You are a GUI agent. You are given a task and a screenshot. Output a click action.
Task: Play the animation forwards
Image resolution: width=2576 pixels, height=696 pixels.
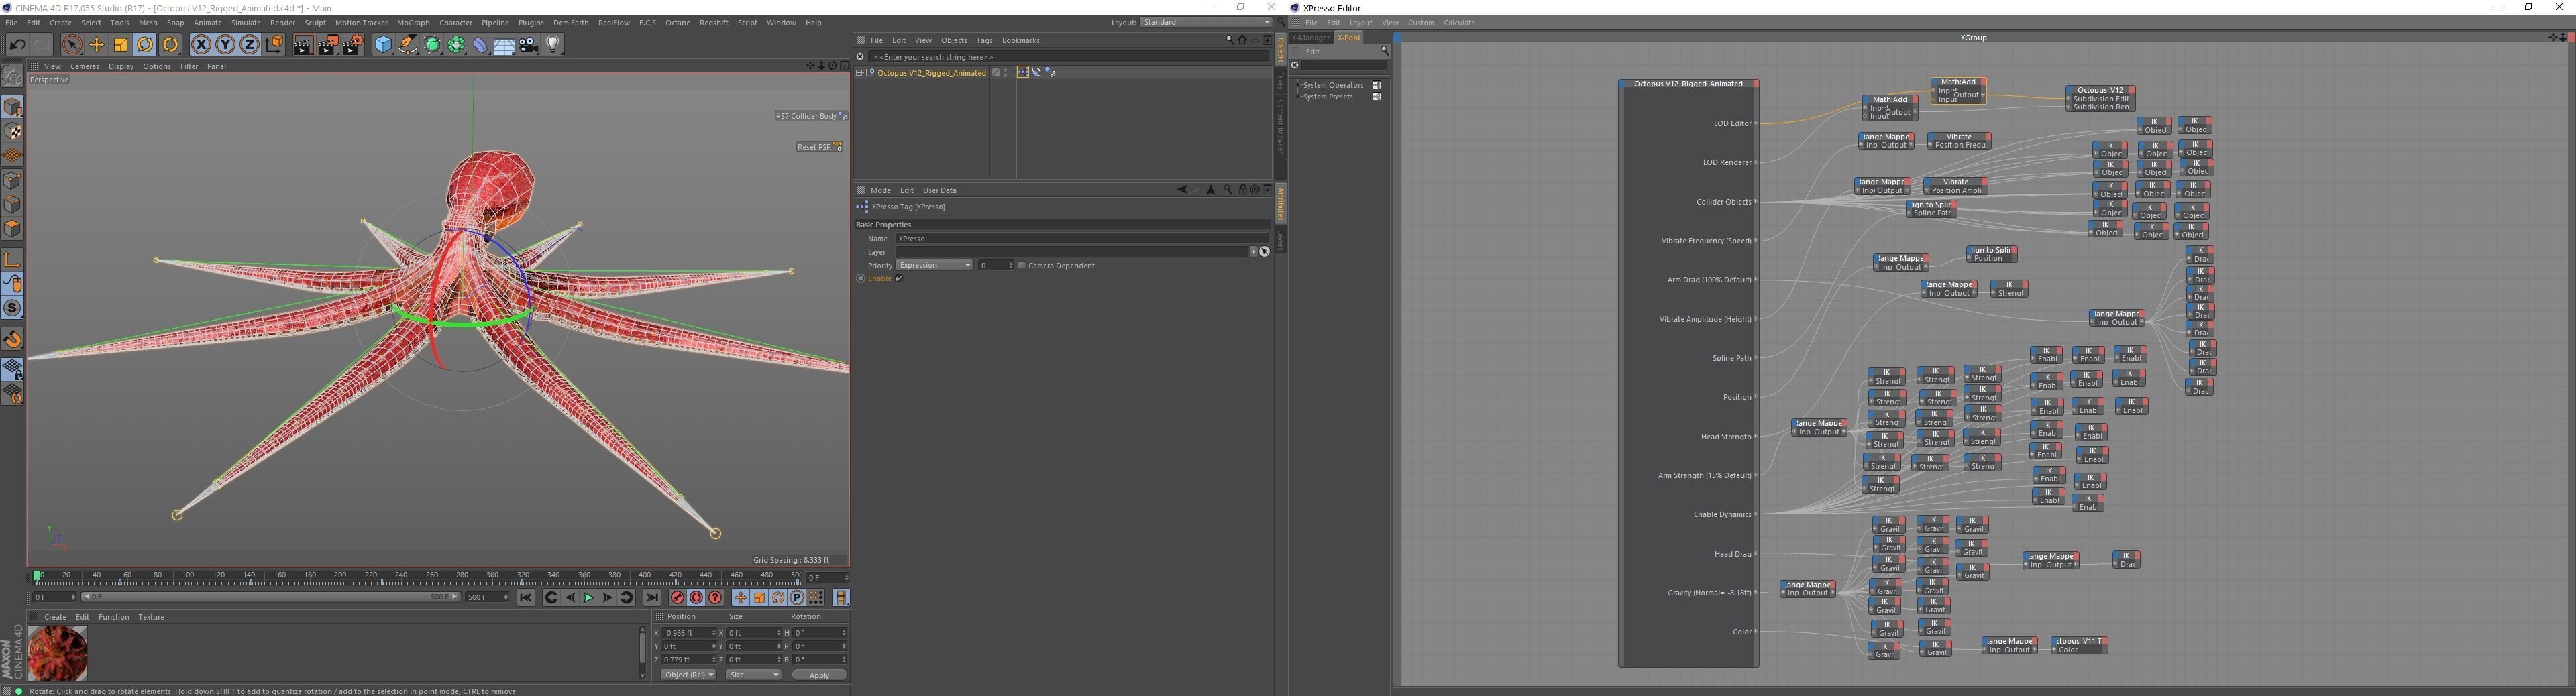(588, 598)
